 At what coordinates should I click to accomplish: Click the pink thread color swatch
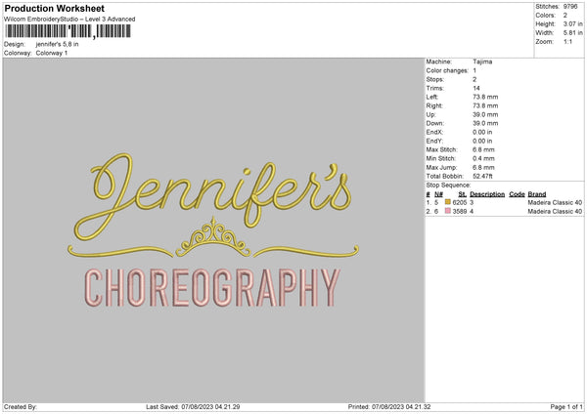coord(447,211)
